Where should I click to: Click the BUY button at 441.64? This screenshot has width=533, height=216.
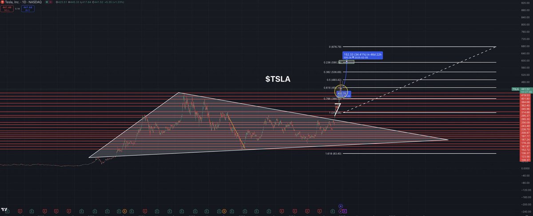point(29,8)
